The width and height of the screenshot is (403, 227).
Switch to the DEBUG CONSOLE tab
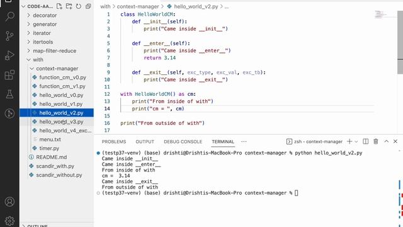pos(183,142)
